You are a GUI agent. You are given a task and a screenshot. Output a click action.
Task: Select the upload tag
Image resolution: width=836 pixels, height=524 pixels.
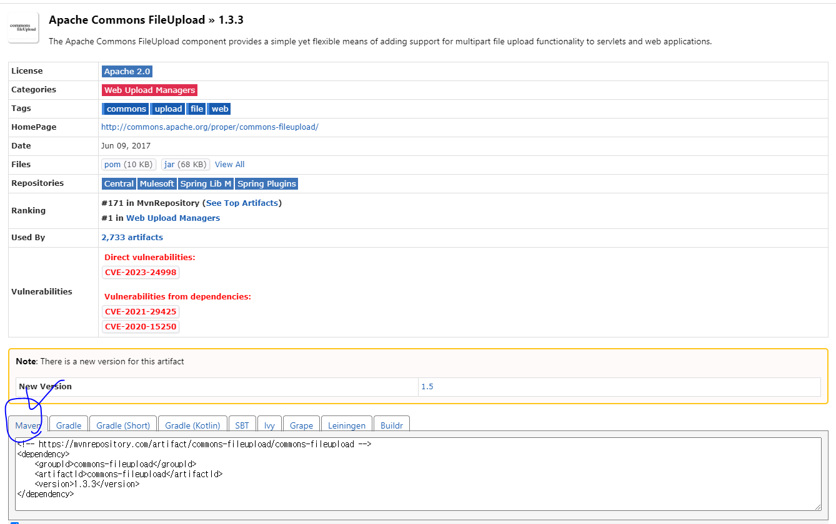point(168,109)
